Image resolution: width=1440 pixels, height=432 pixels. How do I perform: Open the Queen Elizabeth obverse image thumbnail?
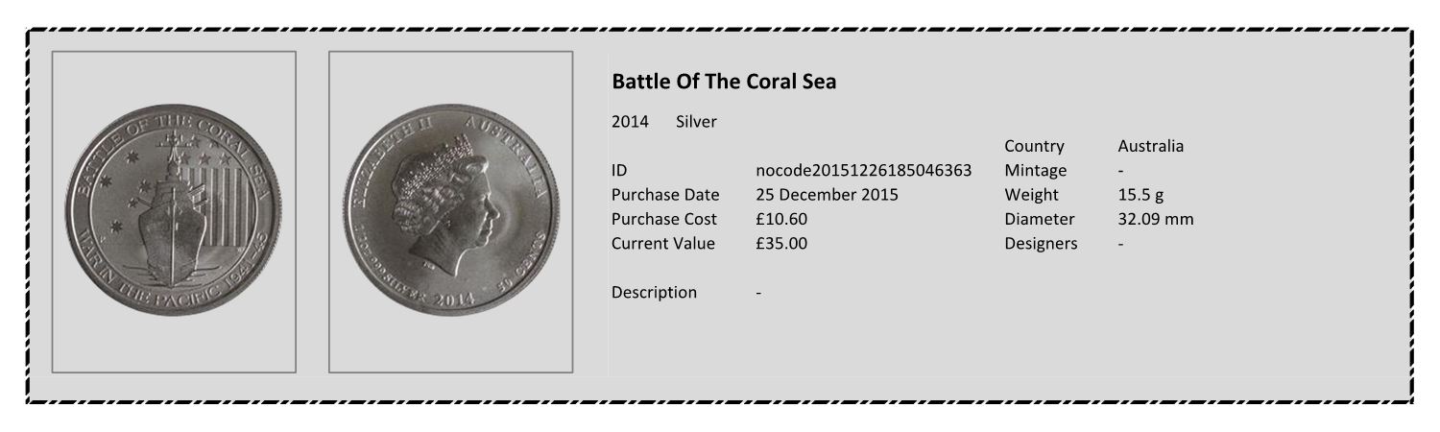click(x=450, y=211)
